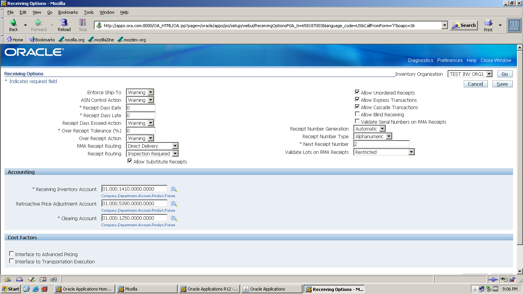Image resolution: width=523 pixels, height=294 pixels.
Task: Open the Tools menu
Action: coord(88,12)
